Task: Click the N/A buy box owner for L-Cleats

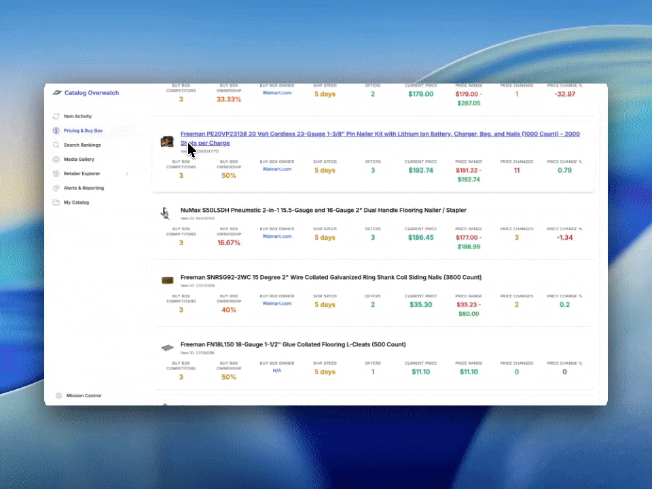Action: [x=277, y=371]
